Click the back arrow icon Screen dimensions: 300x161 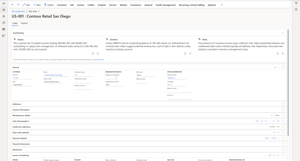click(13, 5)
